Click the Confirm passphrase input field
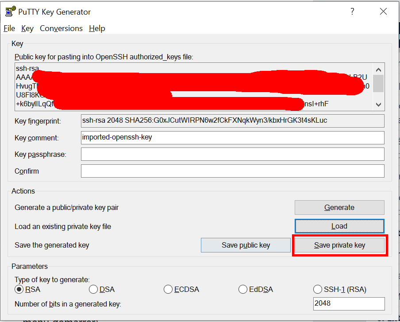 tap(233, 171)
